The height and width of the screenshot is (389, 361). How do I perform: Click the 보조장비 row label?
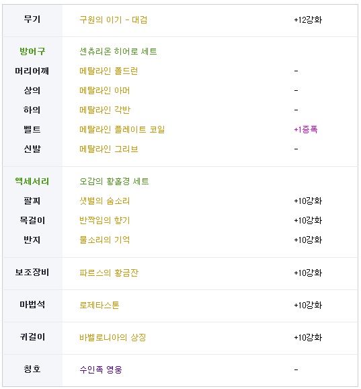click(32, 273)
